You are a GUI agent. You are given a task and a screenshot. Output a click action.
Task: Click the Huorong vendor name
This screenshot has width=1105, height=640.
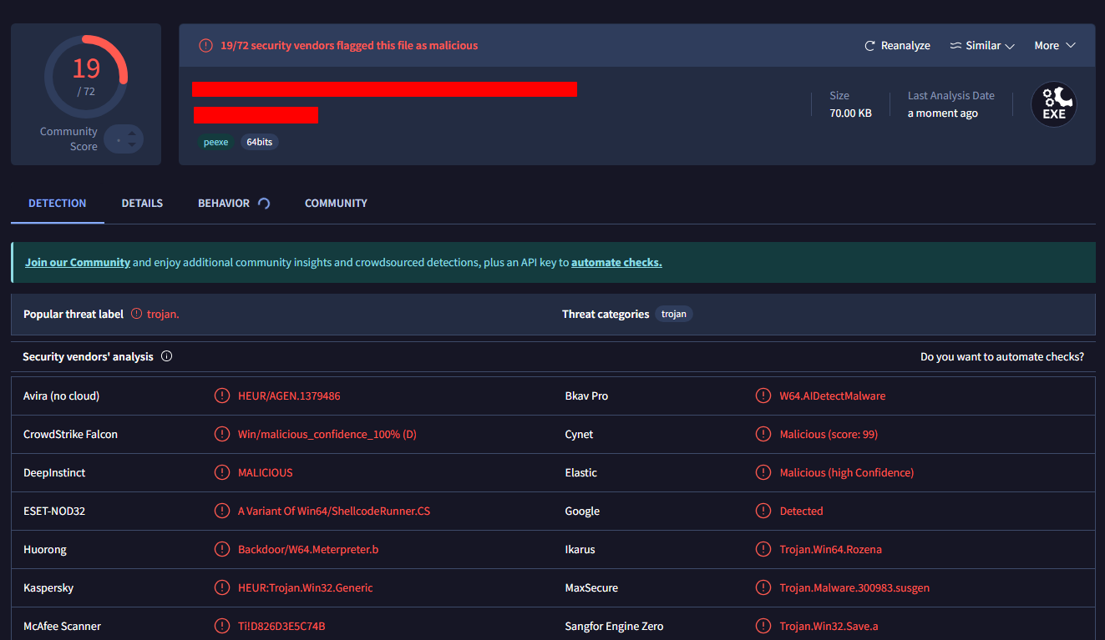[x=45, y=549]
